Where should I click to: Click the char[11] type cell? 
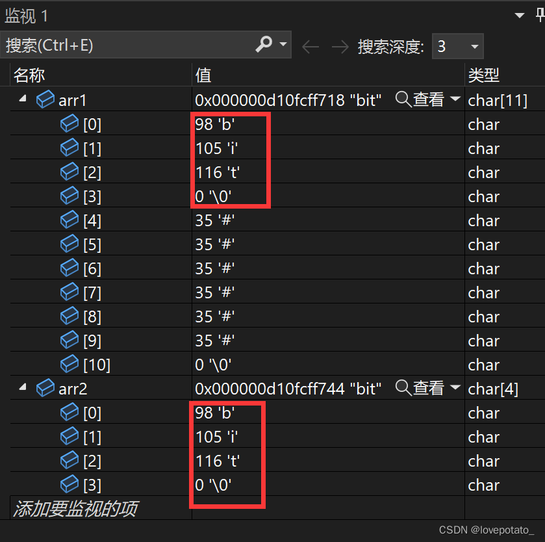pos(498,101)
